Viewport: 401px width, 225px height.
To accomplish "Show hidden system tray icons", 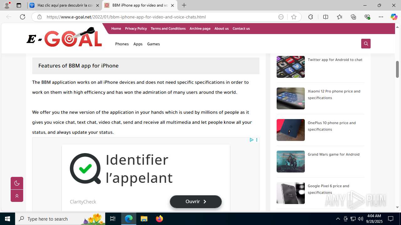I will [x=338, y=219].
